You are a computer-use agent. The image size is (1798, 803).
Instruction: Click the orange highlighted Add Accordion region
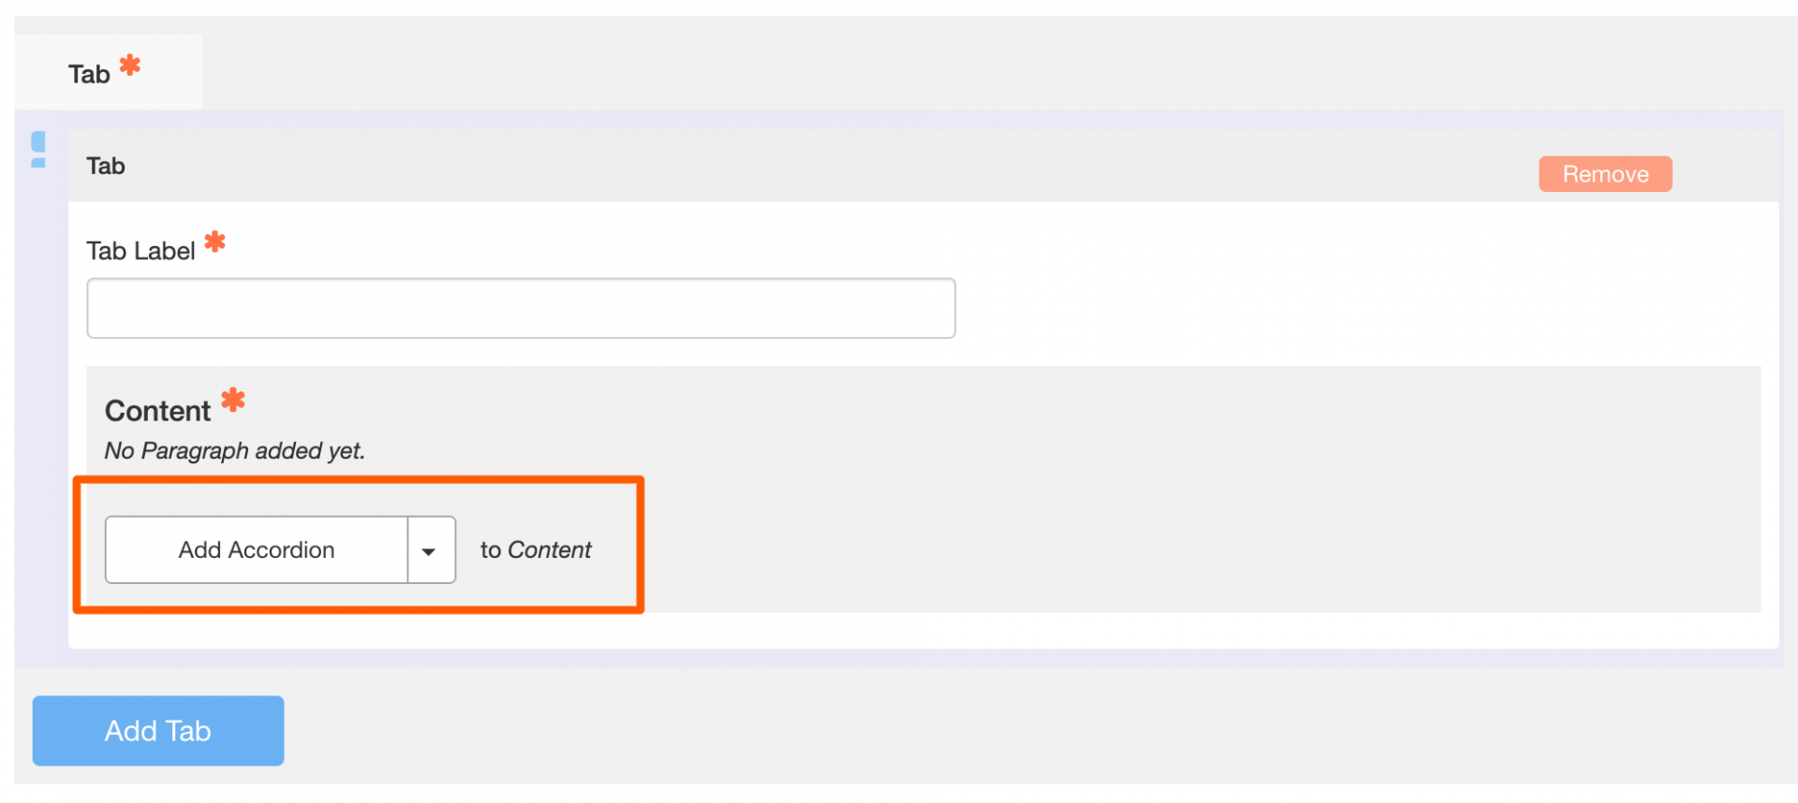pos(359,545)
